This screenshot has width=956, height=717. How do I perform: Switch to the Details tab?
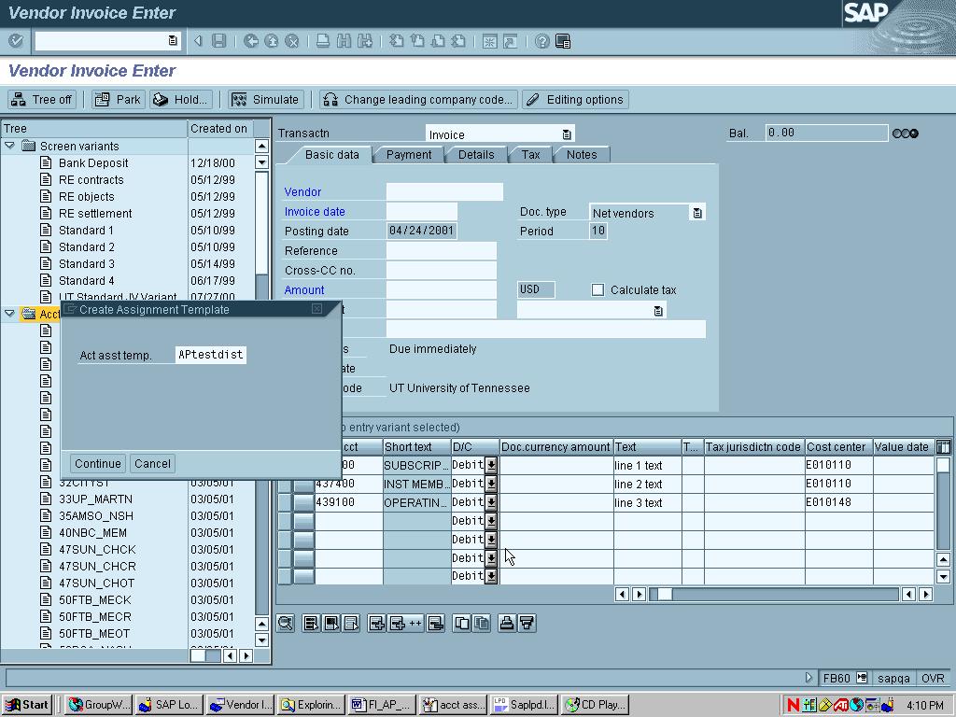coord(476,155)
